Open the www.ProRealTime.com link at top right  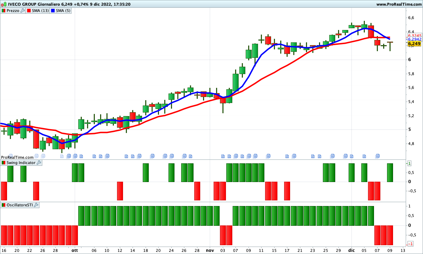[399, 4]
